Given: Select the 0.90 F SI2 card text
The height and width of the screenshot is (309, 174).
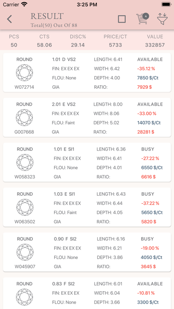Looking at the screenshot, I should tap(65, 239).
